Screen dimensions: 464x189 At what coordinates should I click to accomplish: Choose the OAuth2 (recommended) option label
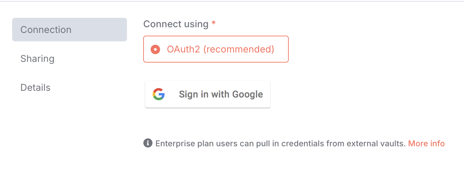tap(221, 49)
